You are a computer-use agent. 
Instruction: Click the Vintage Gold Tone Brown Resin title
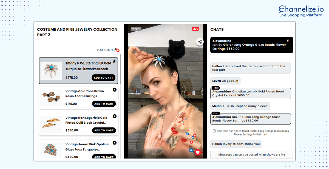[x=85, y=94]
